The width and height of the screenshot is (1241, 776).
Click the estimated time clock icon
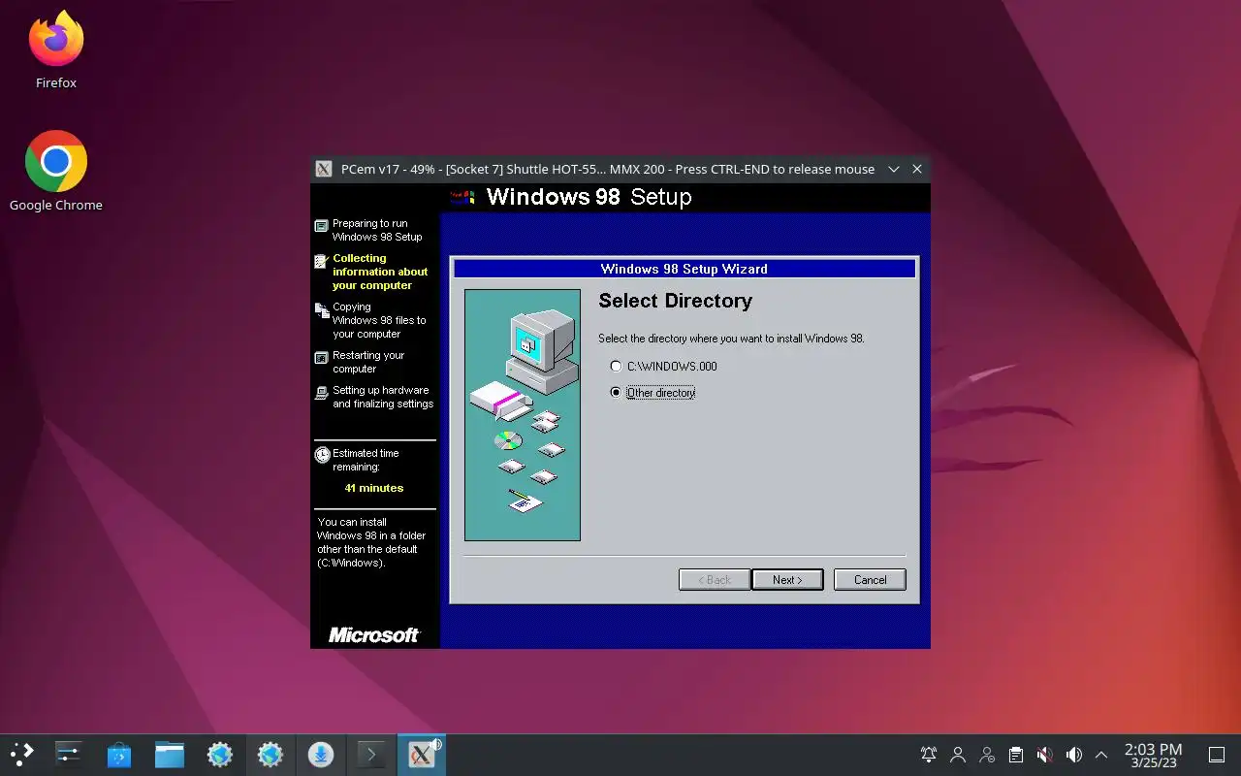[322, 454]
